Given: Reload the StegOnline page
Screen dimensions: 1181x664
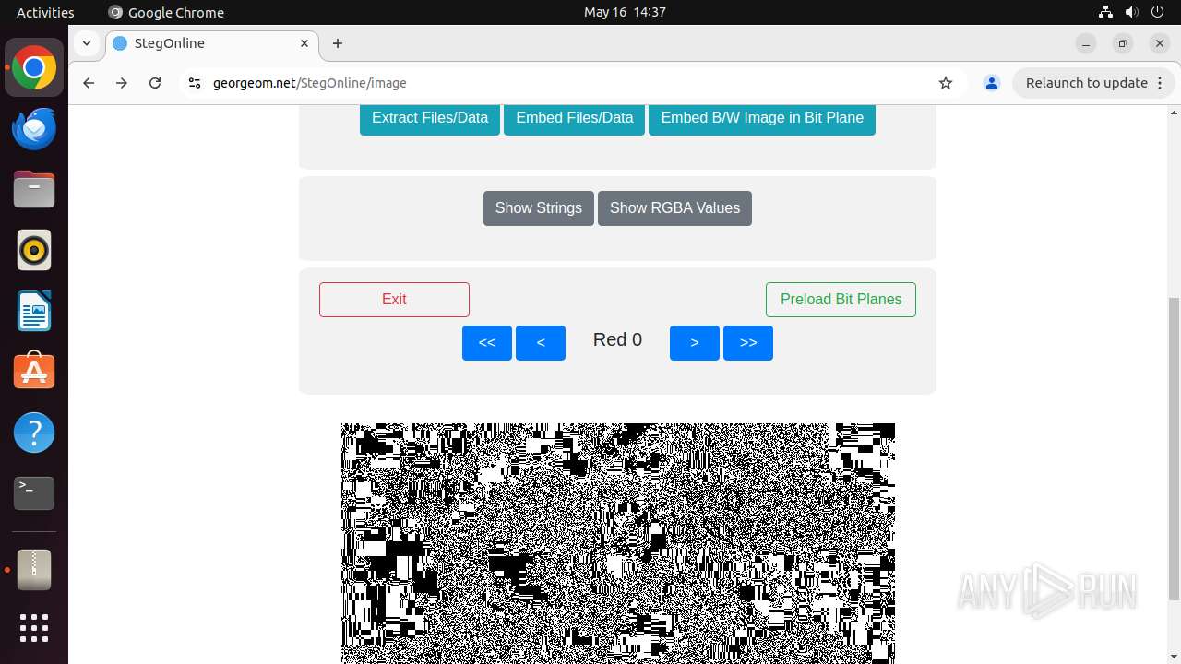Looking at the screenshot, I should (155, 83).
